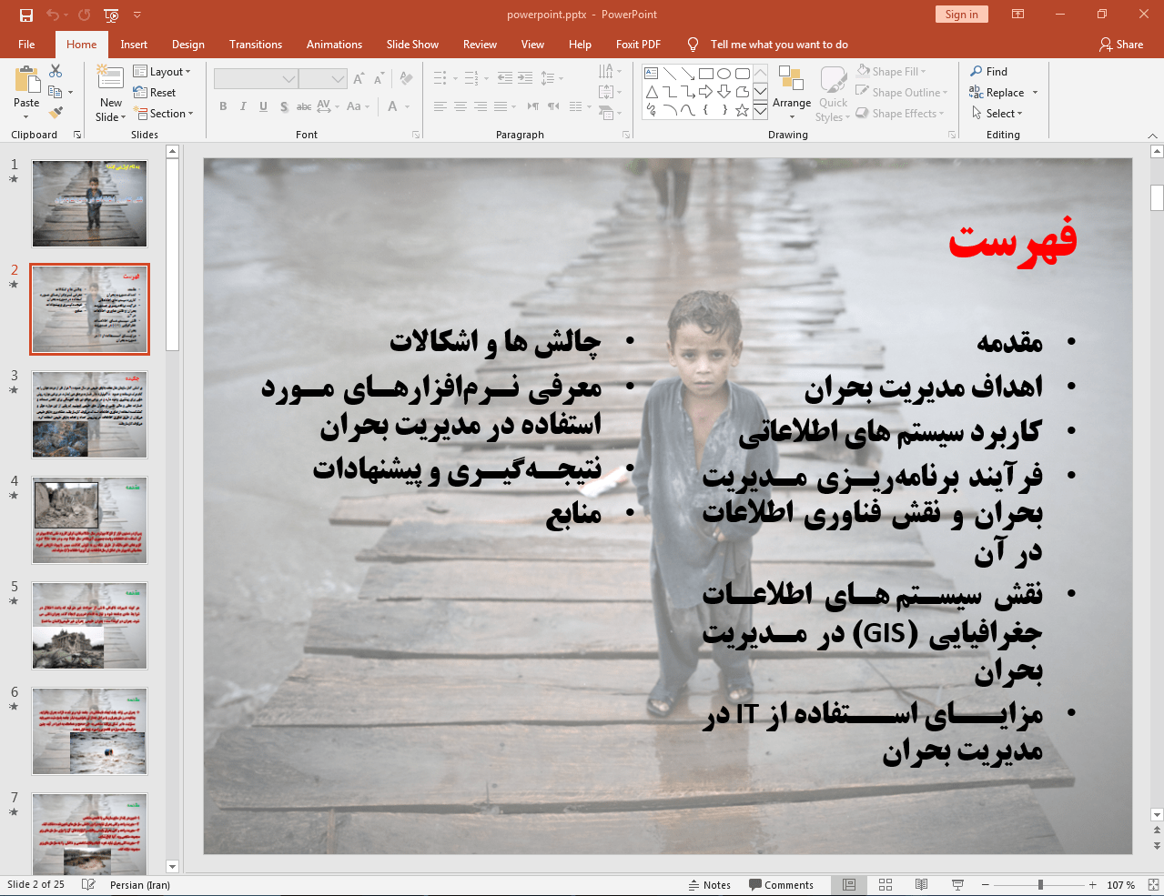The width and height of the screenshot is (1164, 896).
Task: Toggle Italic formatting
Action: pos(243,106)
